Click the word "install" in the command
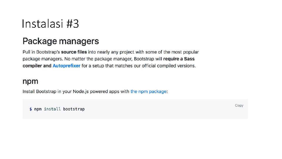 [x=52, y=109]
